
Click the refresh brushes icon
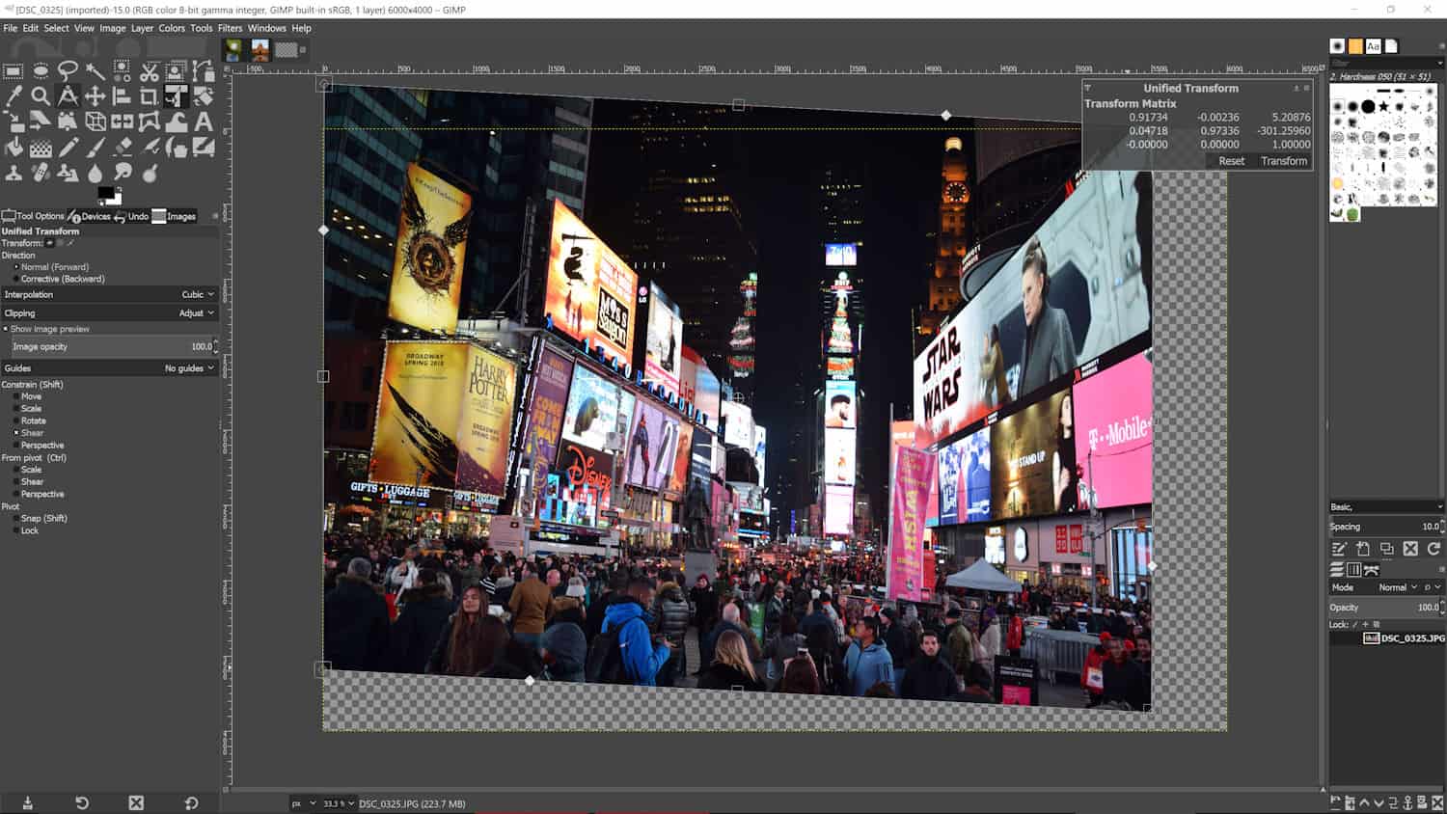tap(1433, 549)
